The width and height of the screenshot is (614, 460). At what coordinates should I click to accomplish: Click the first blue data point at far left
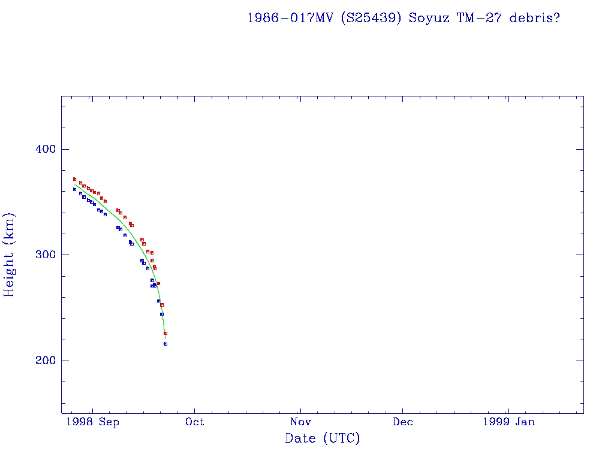pyautogui.click(x=74, y=189)
